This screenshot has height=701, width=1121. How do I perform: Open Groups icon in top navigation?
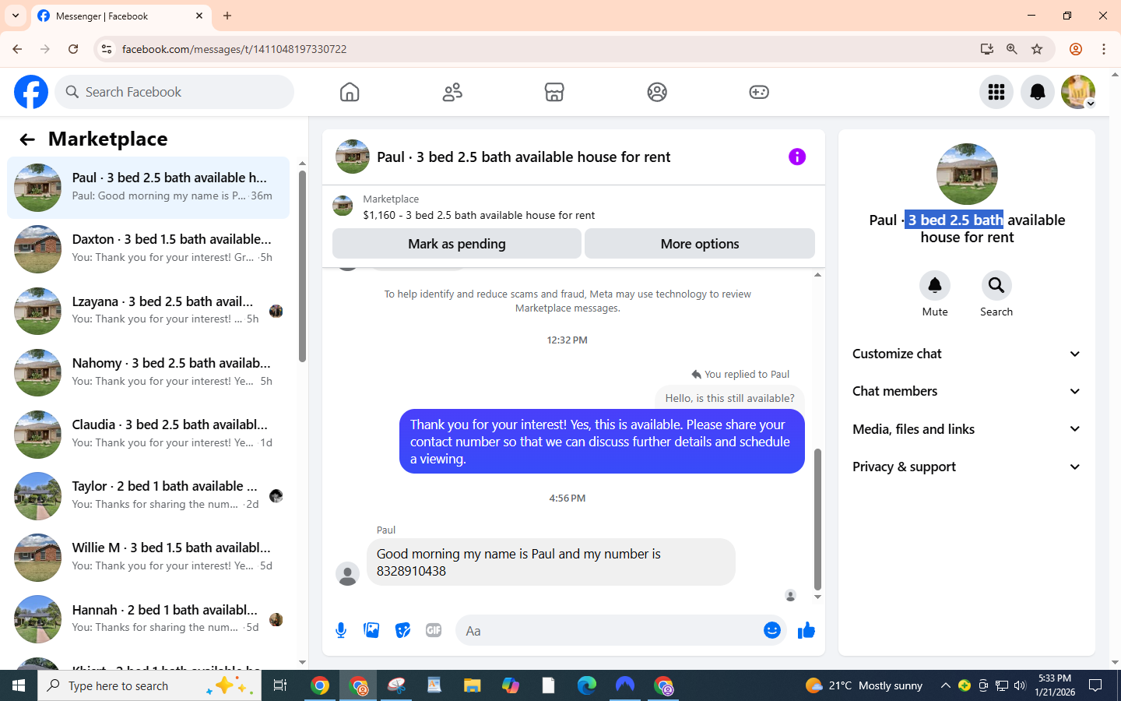point(657,92)
